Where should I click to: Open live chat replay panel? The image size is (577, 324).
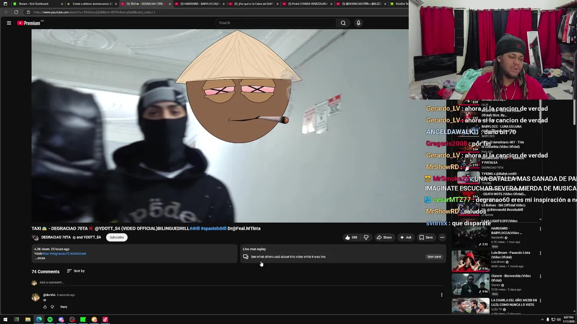(x=434, y=257)
